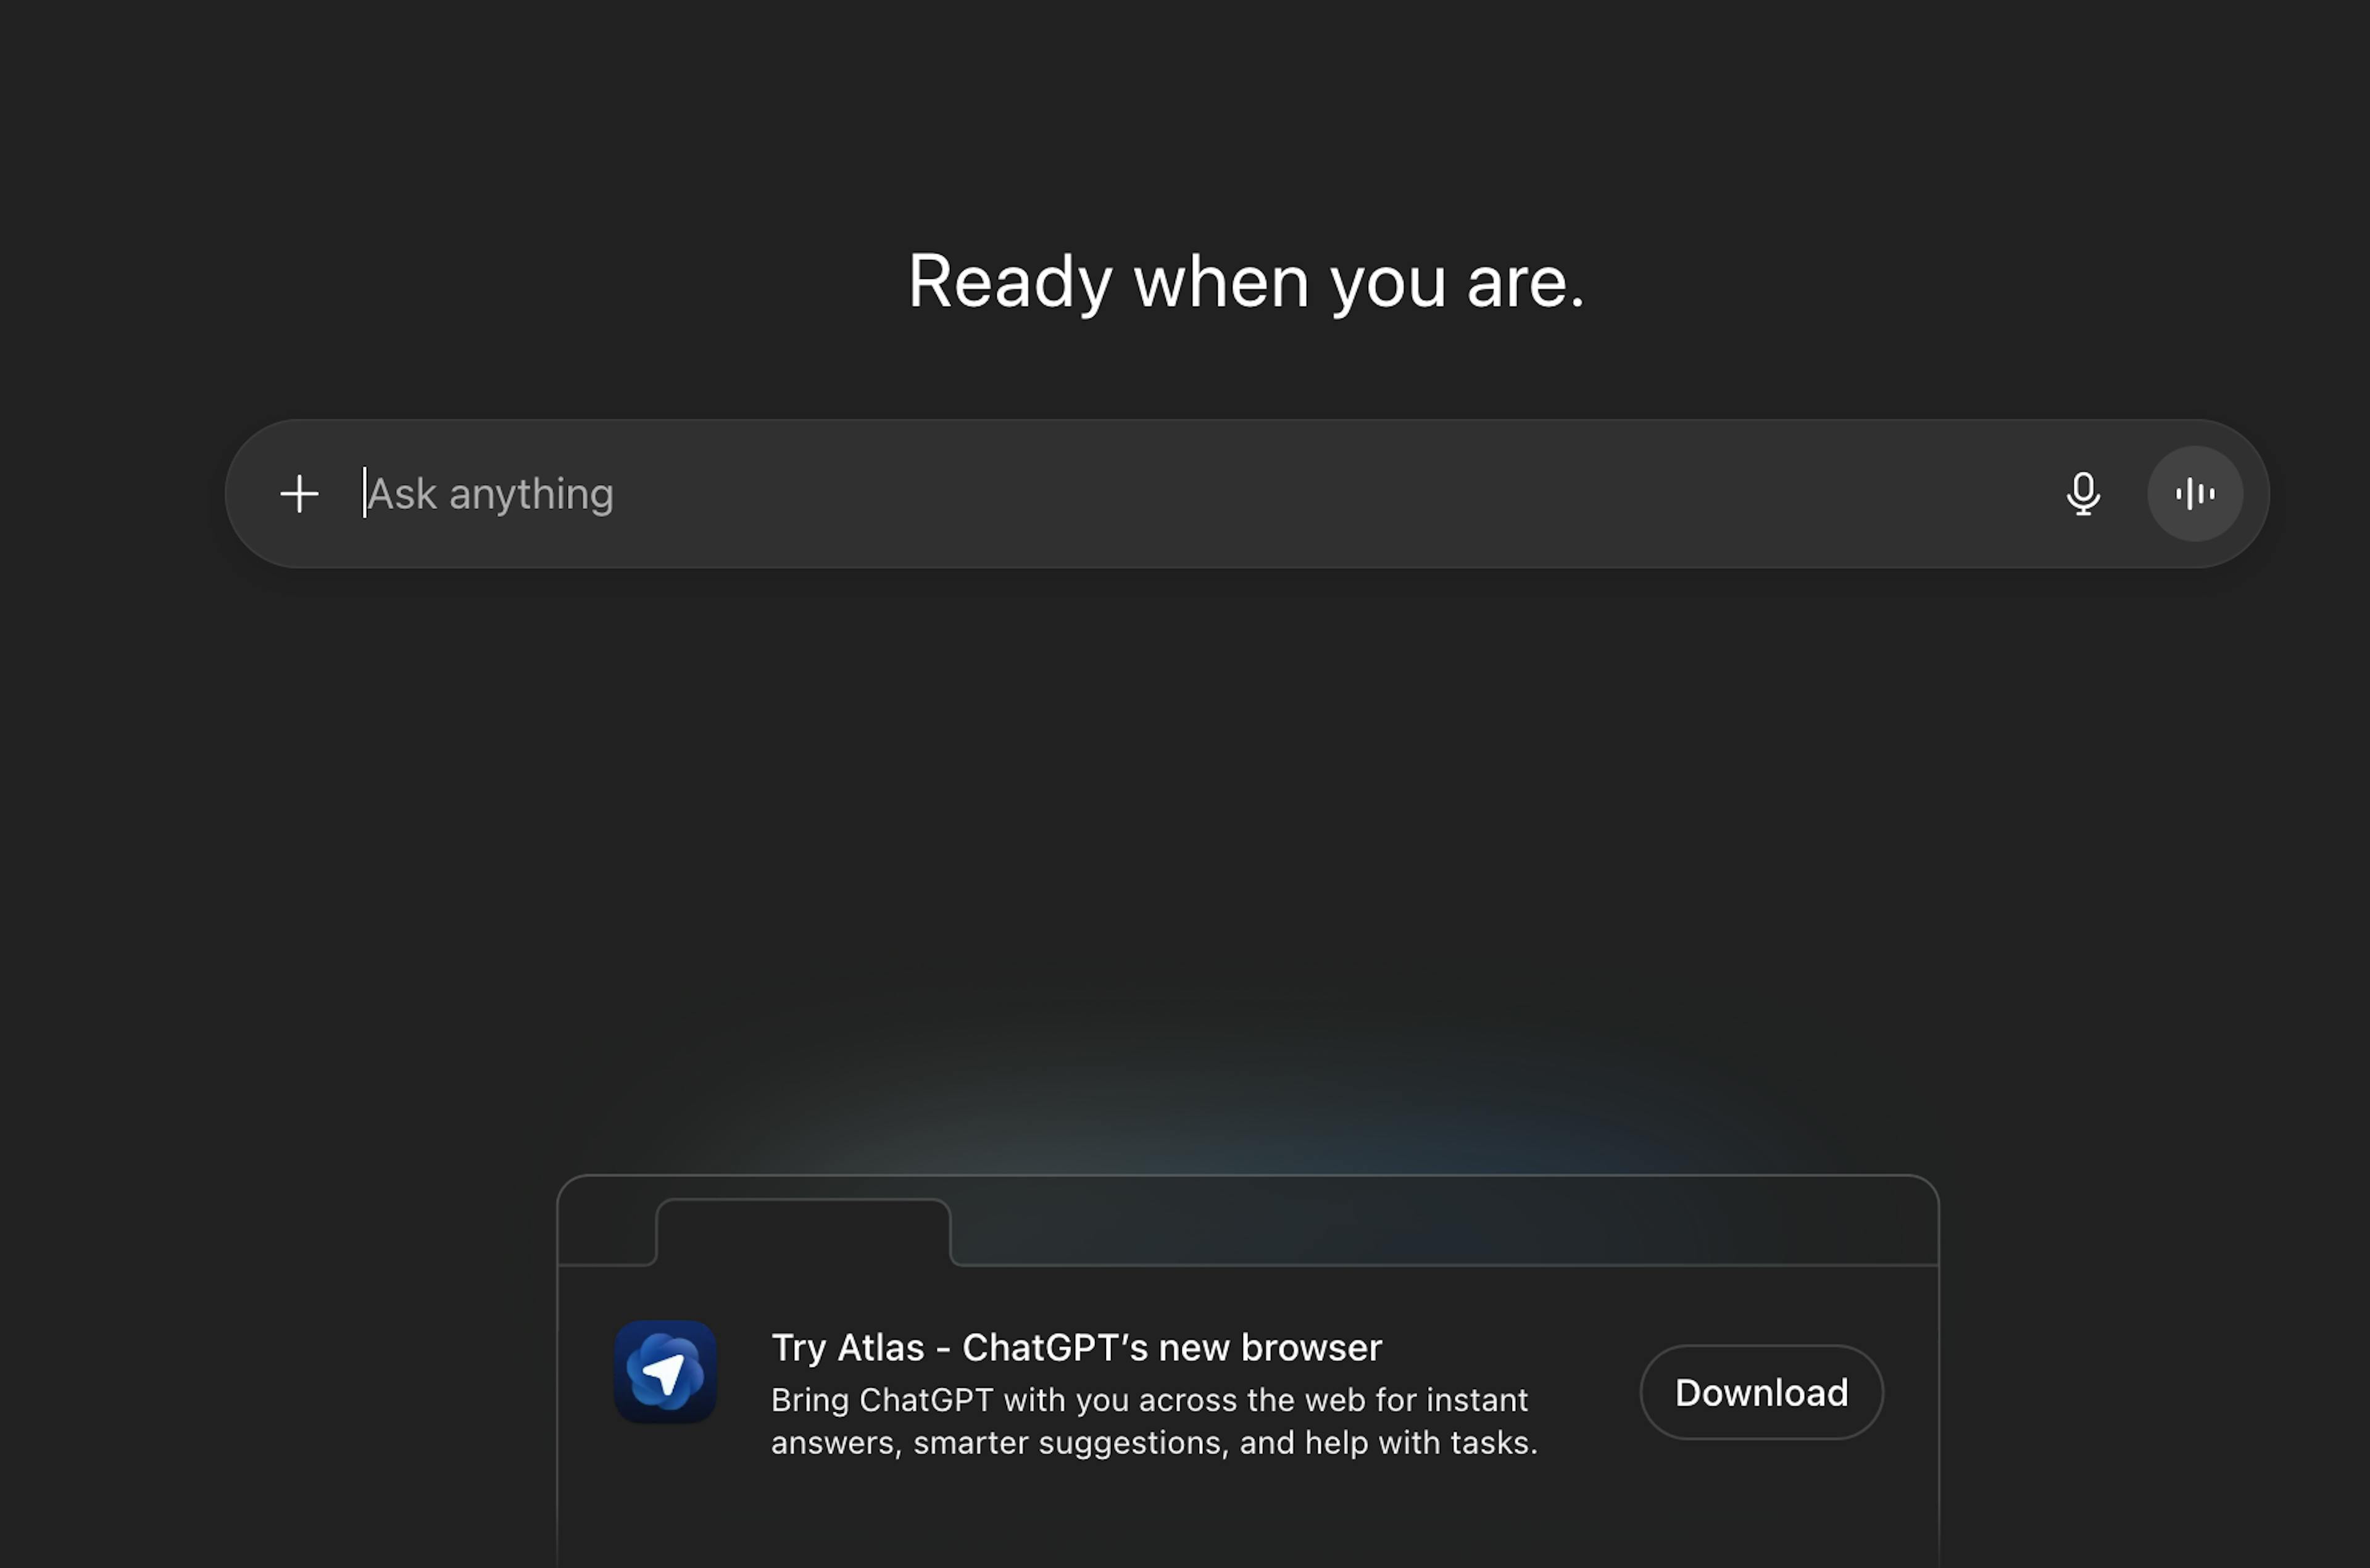Select the Ready when you are heading

point(1246,282)
